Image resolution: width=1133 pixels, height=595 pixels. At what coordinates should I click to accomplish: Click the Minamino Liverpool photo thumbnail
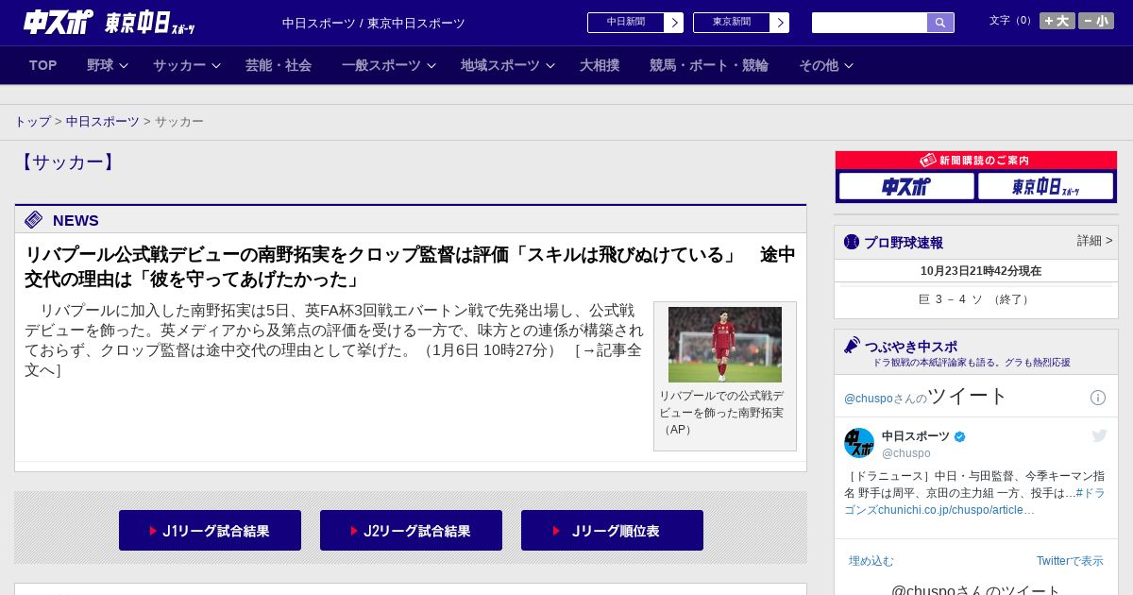pos(725,345)
